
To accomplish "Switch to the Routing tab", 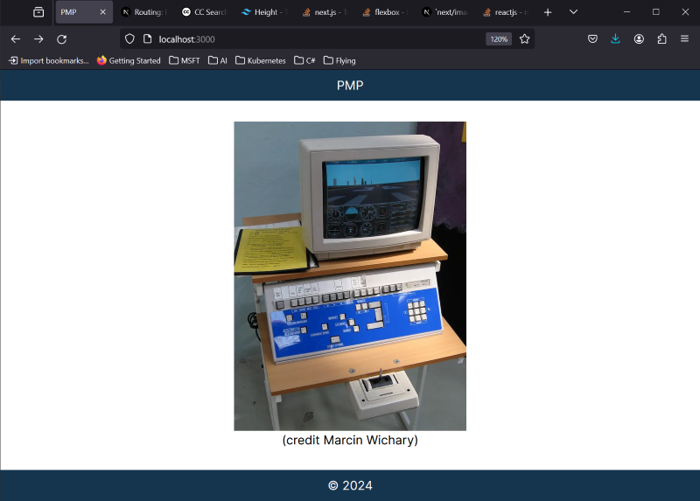I will pos(143,12).
